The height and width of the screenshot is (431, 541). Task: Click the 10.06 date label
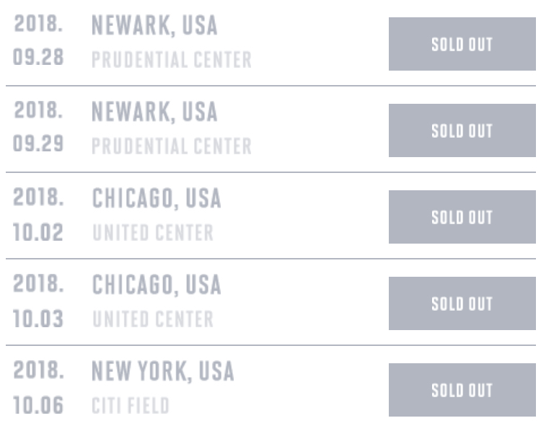click(x=38, y=406)
